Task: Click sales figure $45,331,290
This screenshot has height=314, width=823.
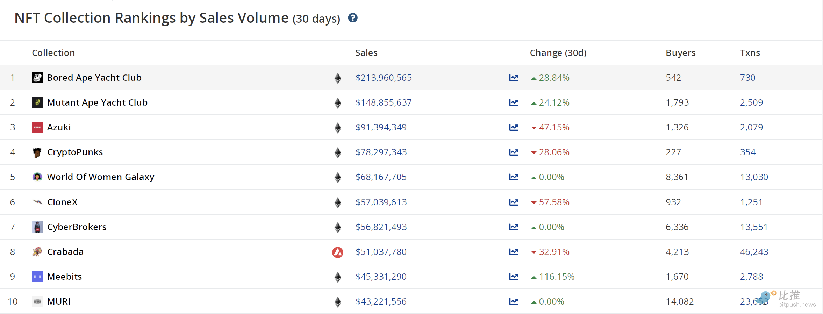Action: point(381,277)
